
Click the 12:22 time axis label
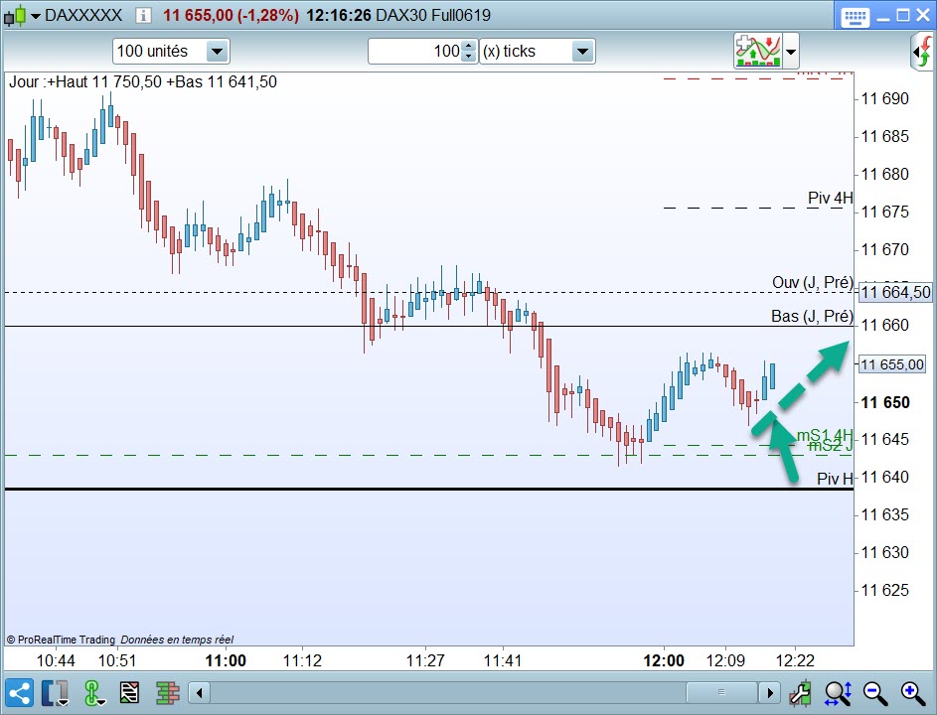pyautogui.click(x=795, y=660)
